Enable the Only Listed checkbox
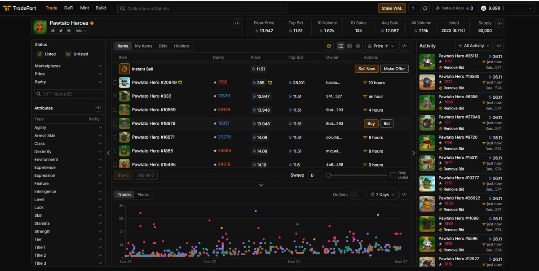The width and height of the screenshot is (539, 271). (x=393, y=175)
